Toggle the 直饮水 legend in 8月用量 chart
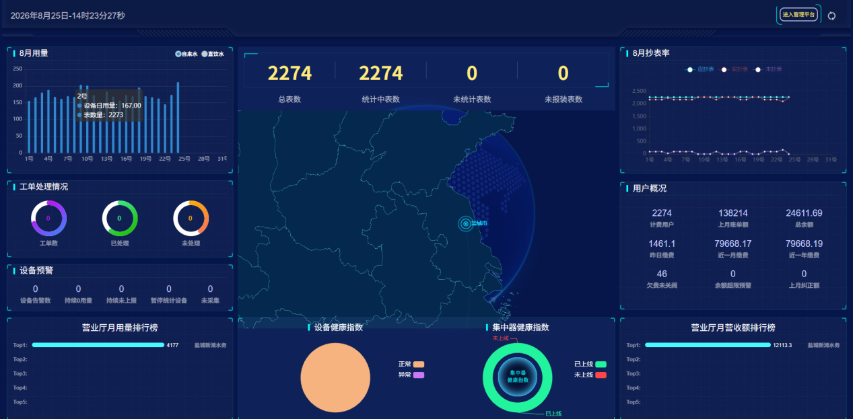Image resolution: width=853 pixels, height=419 pixels. (x=213, y=54)
